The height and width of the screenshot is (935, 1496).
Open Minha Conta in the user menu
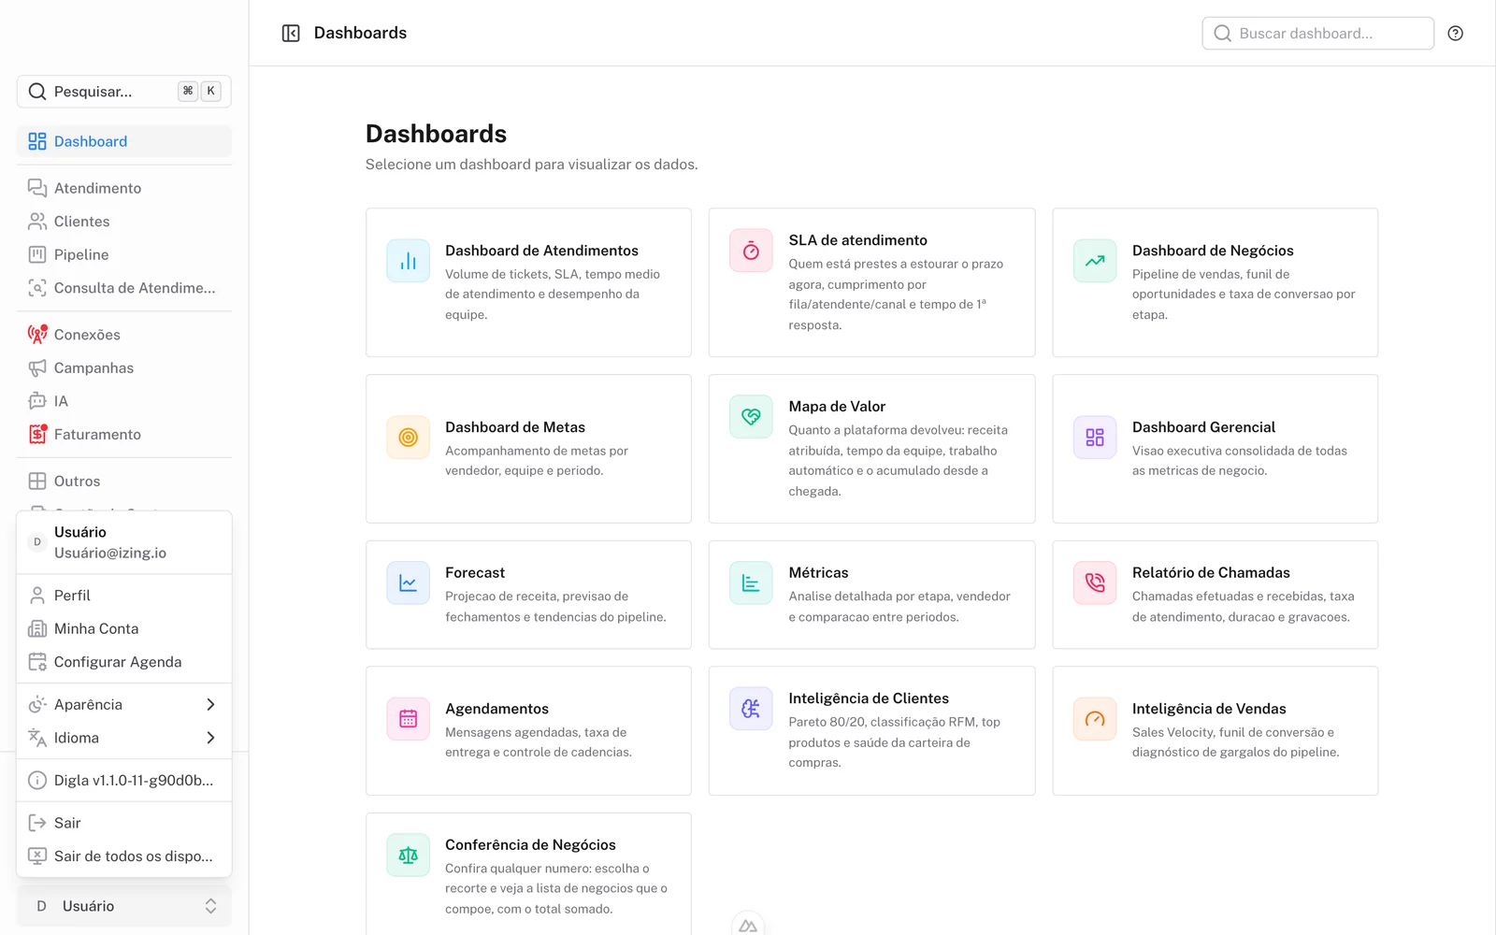coord(124,628)
